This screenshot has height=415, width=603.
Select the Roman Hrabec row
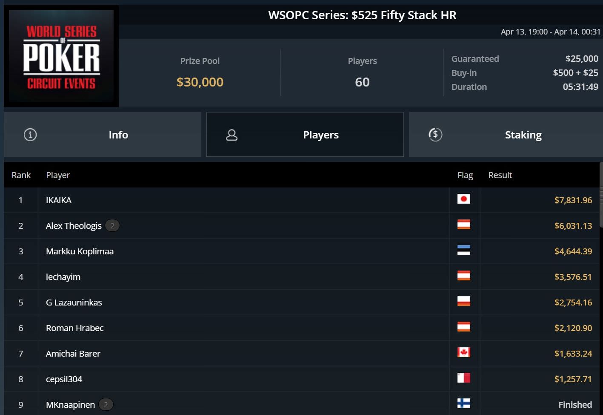pyautogui.click(x=301, y=328)
